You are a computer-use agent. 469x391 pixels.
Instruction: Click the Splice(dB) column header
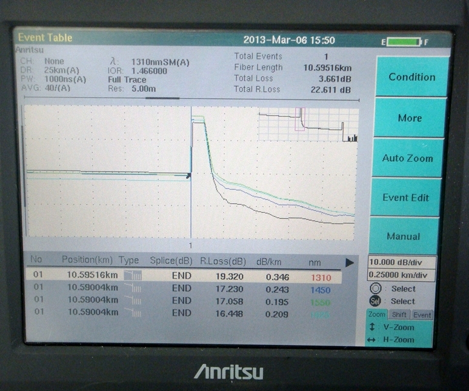171,261
